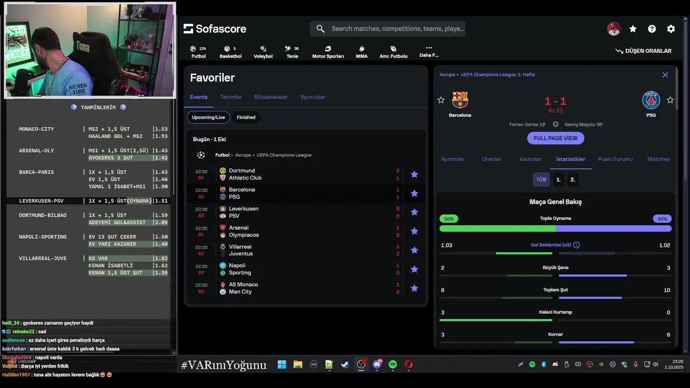The image size is (690, 388).
Task: Select the second half '2.' filter
Action: tap(572, 179)
